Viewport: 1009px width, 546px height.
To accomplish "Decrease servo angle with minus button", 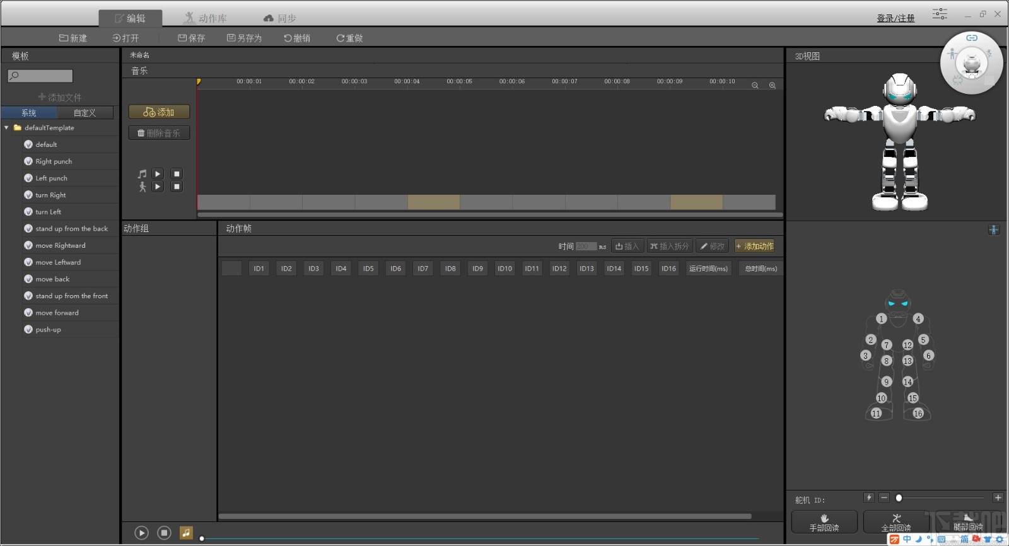I will 884,498.
